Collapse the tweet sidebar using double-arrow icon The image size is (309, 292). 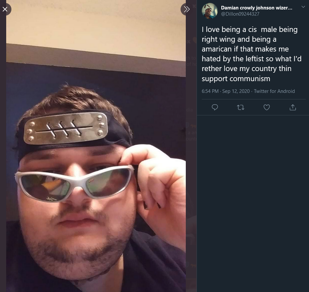click(x=186, y=9)
